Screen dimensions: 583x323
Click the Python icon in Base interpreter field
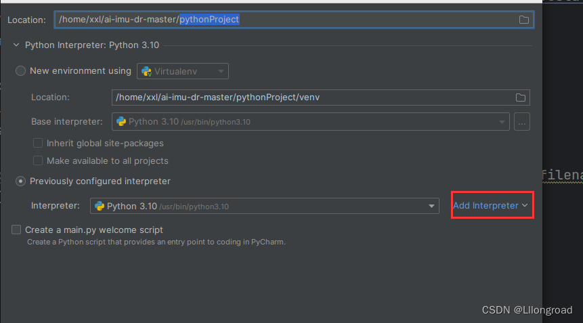coord(121,121)
